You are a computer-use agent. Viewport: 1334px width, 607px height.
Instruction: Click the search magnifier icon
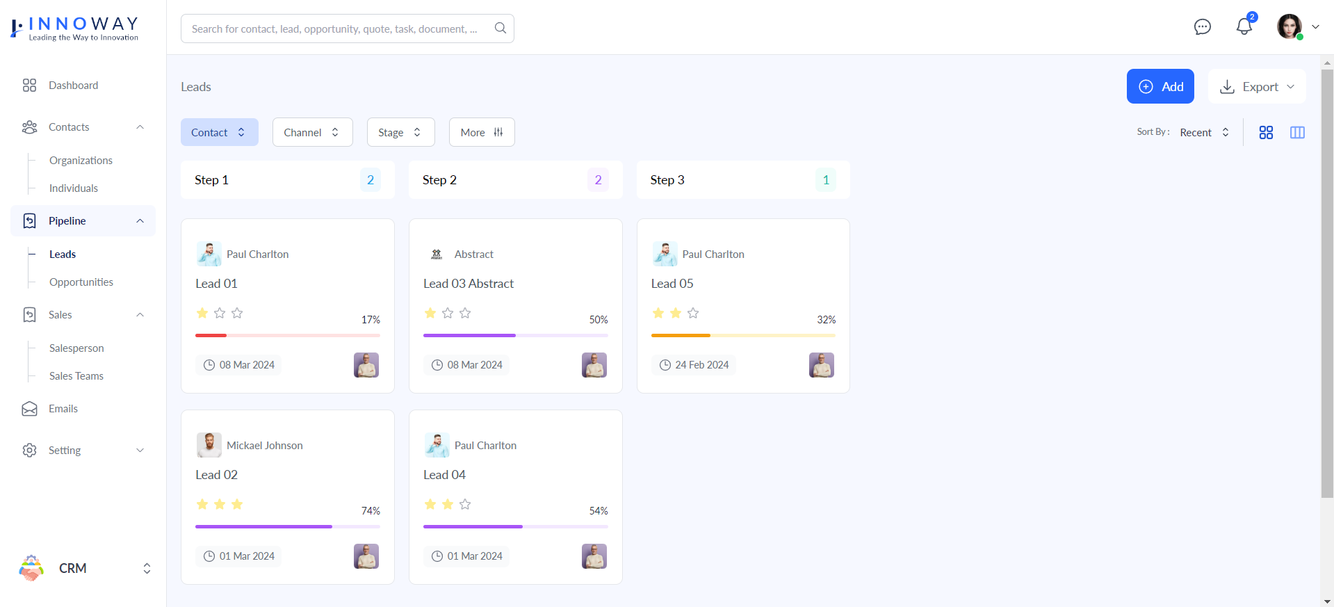[x=500, y=29]
